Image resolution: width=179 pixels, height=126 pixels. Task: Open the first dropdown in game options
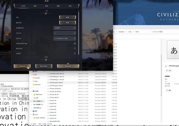click(x=65, y=28)
